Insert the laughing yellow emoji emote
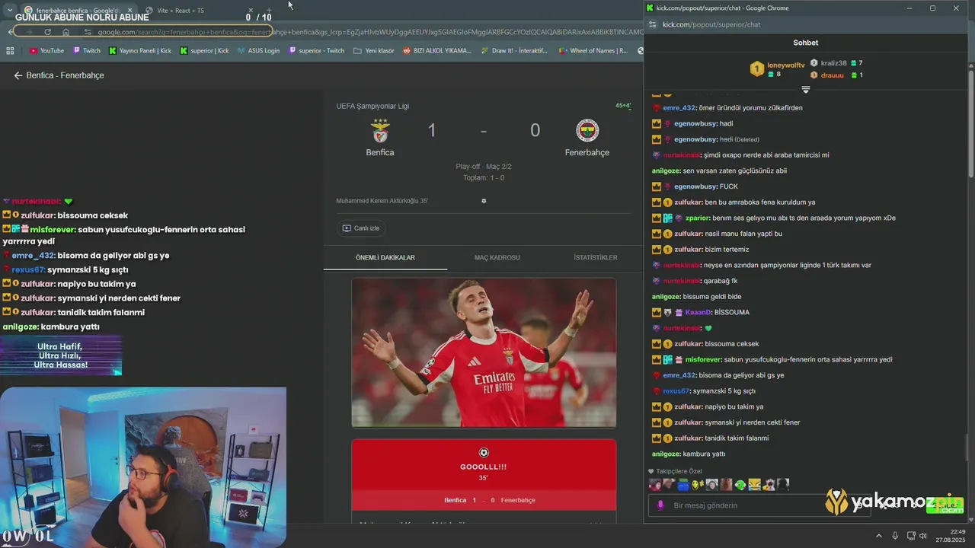This screenshot has width=975, height=548. point(754,485)
